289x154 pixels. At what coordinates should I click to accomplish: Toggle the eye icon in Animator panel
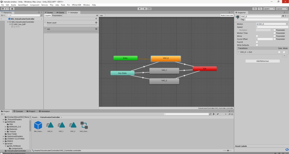(x=97, y=16)
